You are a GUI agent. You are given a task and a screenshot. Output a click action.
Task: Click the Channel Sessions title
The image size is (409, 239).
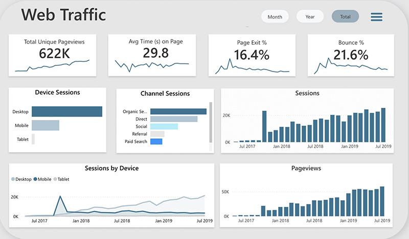[x=165, y=93]
